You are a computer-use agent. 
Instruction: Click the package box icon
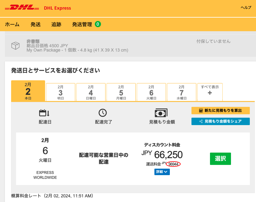click(x=15, y=46)
